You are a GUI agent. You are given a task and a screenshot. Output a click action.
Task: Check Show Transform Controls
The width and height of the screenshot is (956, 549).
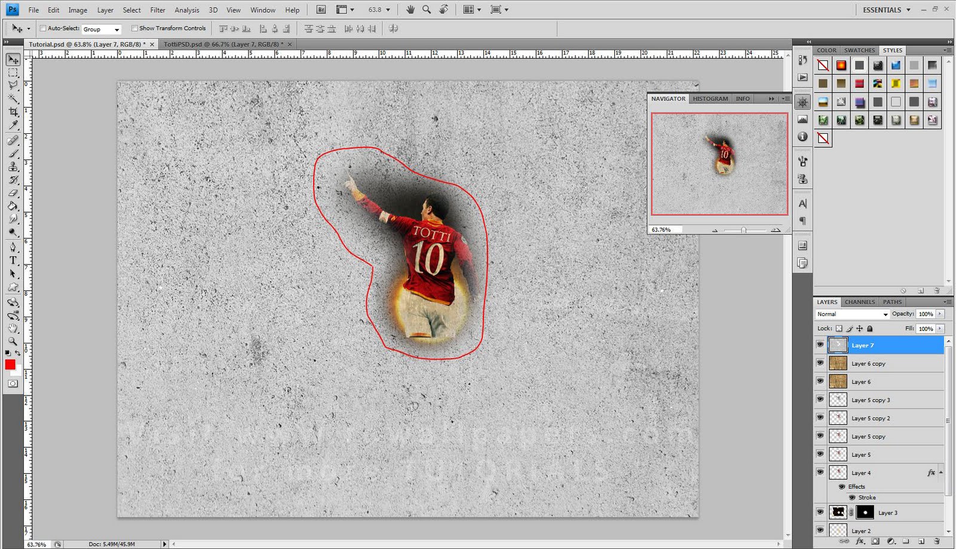pyautogui.click(x=134, y=28)
